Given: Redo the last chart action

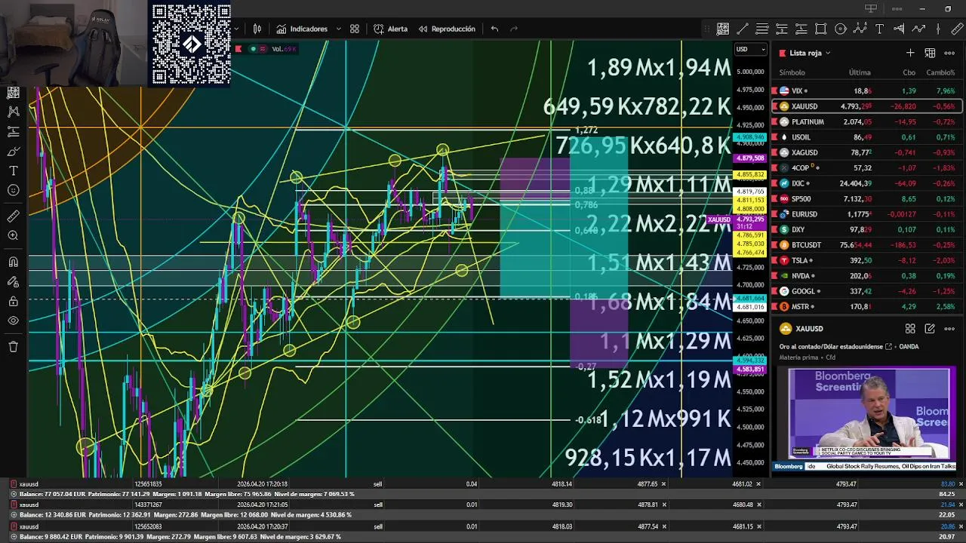Looking at the screenshot, I should tap(514, 29).
